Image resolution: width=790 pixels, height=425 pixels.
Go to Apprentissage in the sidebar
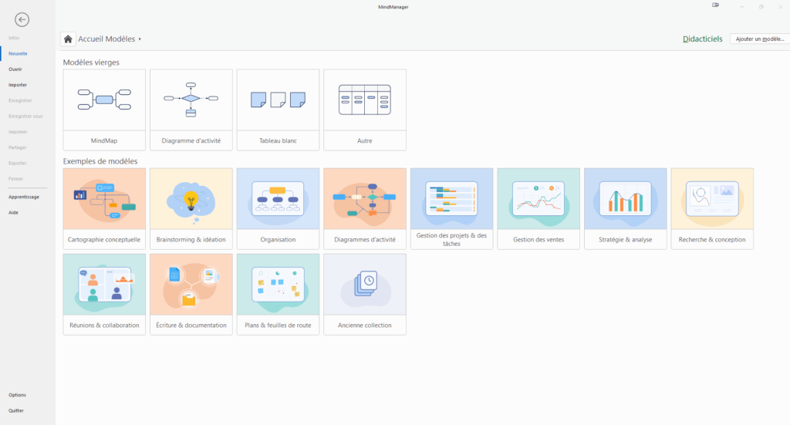(24, 197)
